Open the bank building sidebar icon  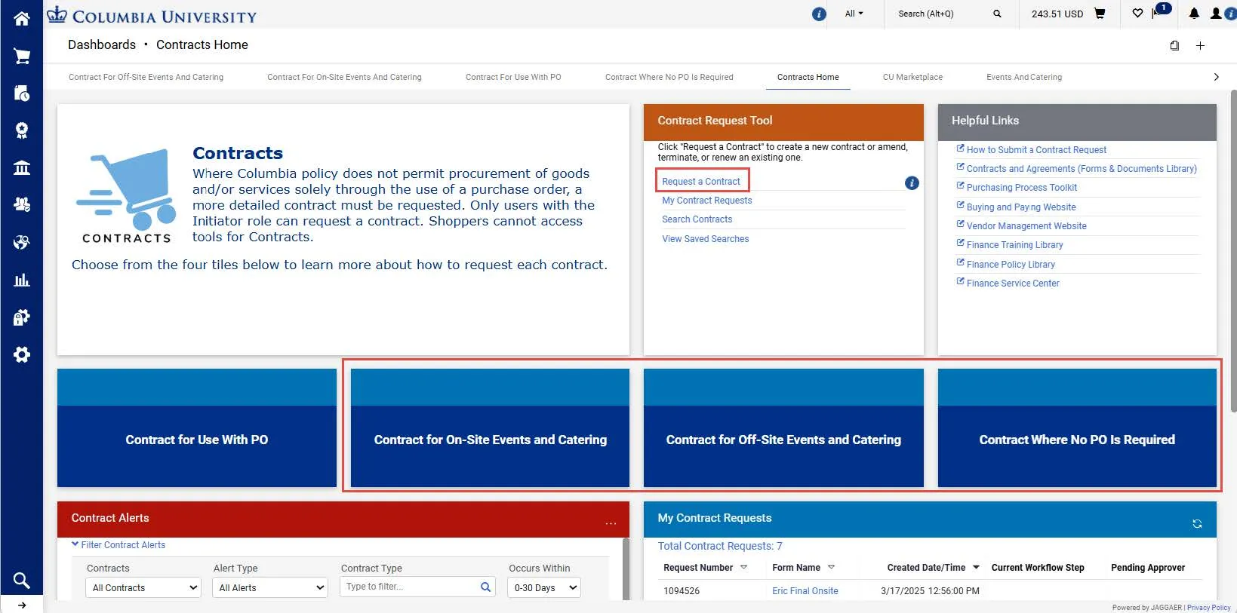tap(21, 167)
